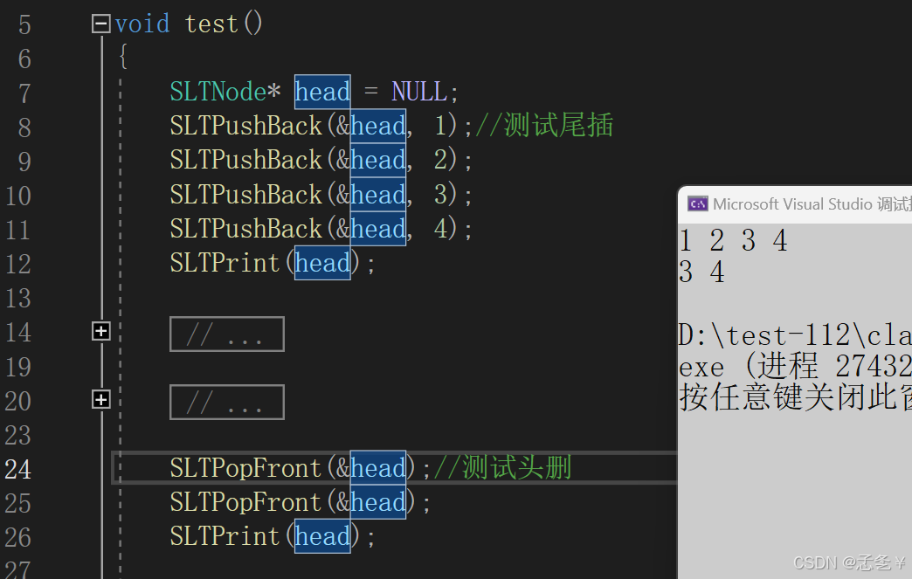Click the console output line "1 2 3 4"
912x579 pixels.
[x=734, y=241]
